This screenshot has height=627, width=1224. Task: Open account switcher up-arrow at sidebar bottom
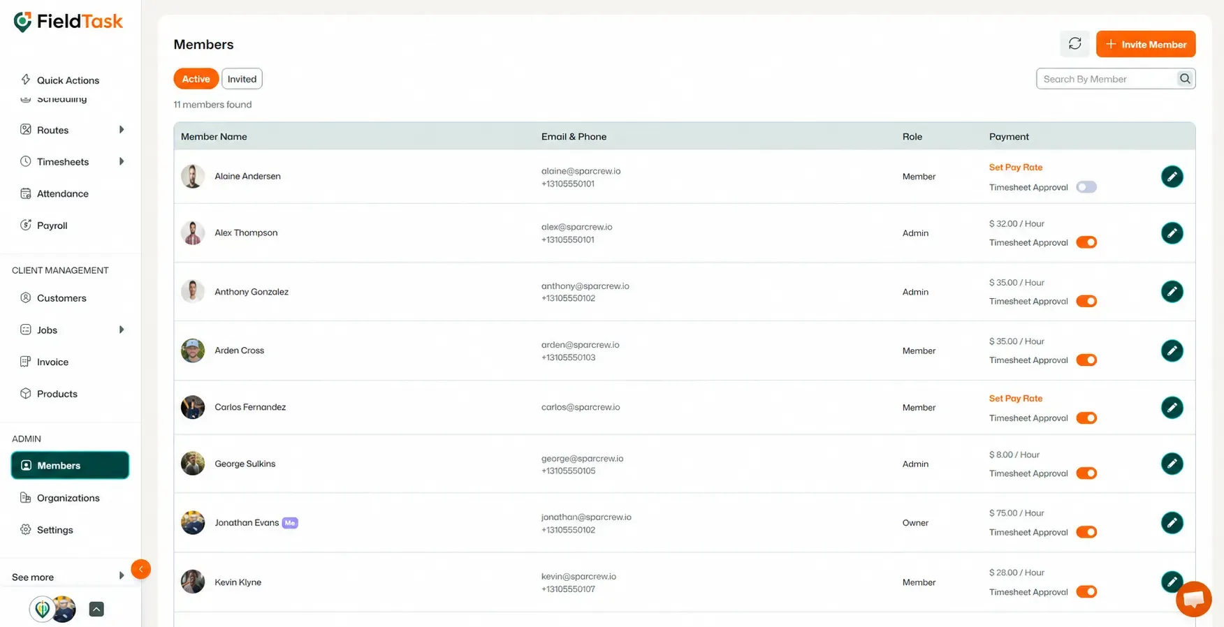click(x=96, y=610)
